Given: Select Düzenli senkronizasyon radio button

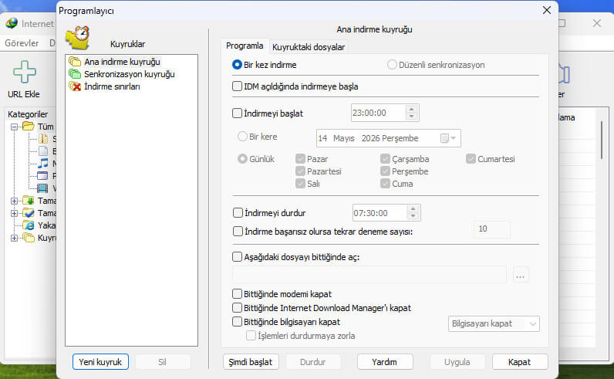Looking at the screenshot, I should (392, 65).
